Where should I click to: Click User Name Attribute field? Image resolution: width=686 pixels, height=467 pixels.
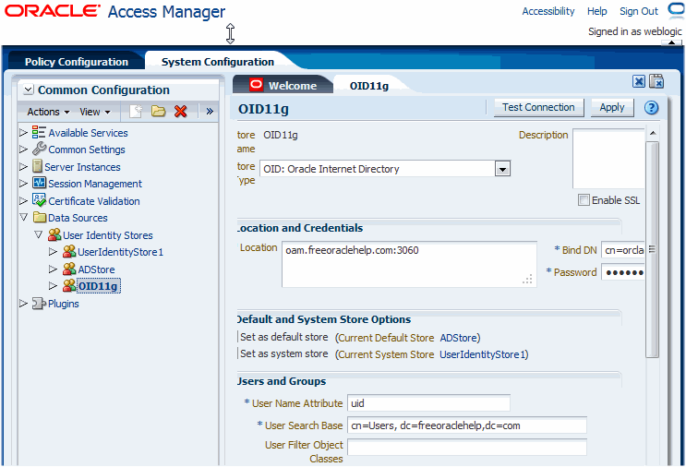[x=428, y=403]
